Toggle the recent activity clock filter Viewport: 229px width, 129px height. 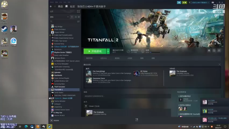coord(76,17)
